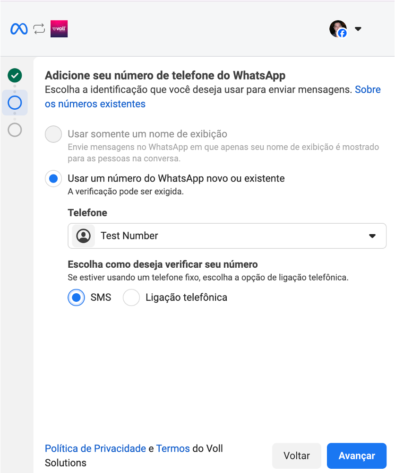
Task: Click the Voll app logo
Action: (x=59, y=29)
